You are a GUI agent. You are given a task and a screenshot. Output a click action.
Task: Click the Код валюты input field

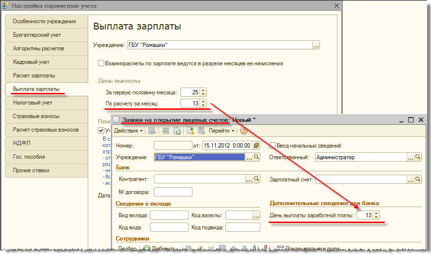tap(239, 215)
